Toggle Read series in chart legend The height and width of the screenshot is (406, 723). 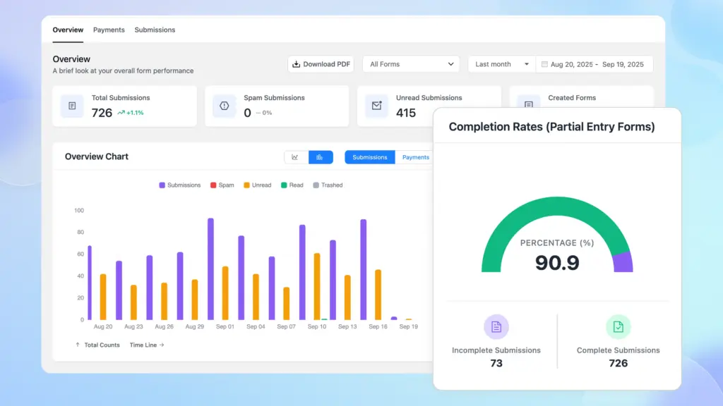click(292, 185)
